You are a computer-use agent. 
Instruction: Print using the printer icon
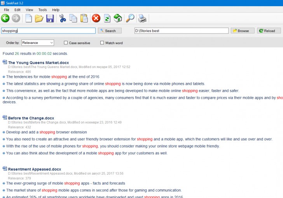[142, 18]
